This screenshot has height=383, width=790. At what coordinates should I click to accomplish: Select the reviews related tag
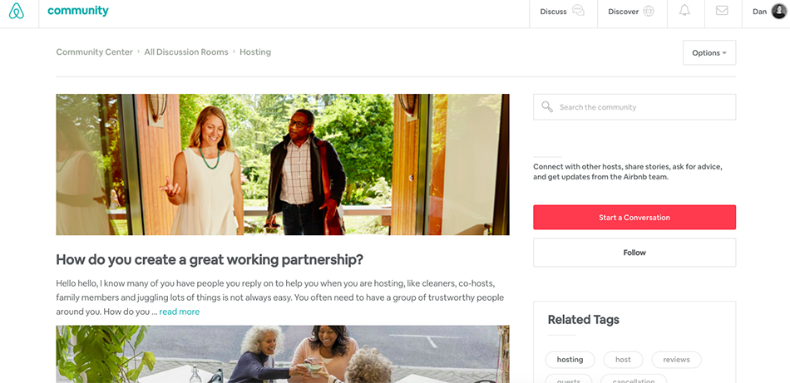pos(676,360)
